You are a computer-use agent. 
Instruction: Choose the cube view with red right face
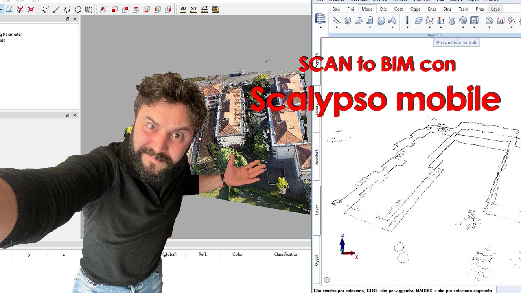coord(168,9)
